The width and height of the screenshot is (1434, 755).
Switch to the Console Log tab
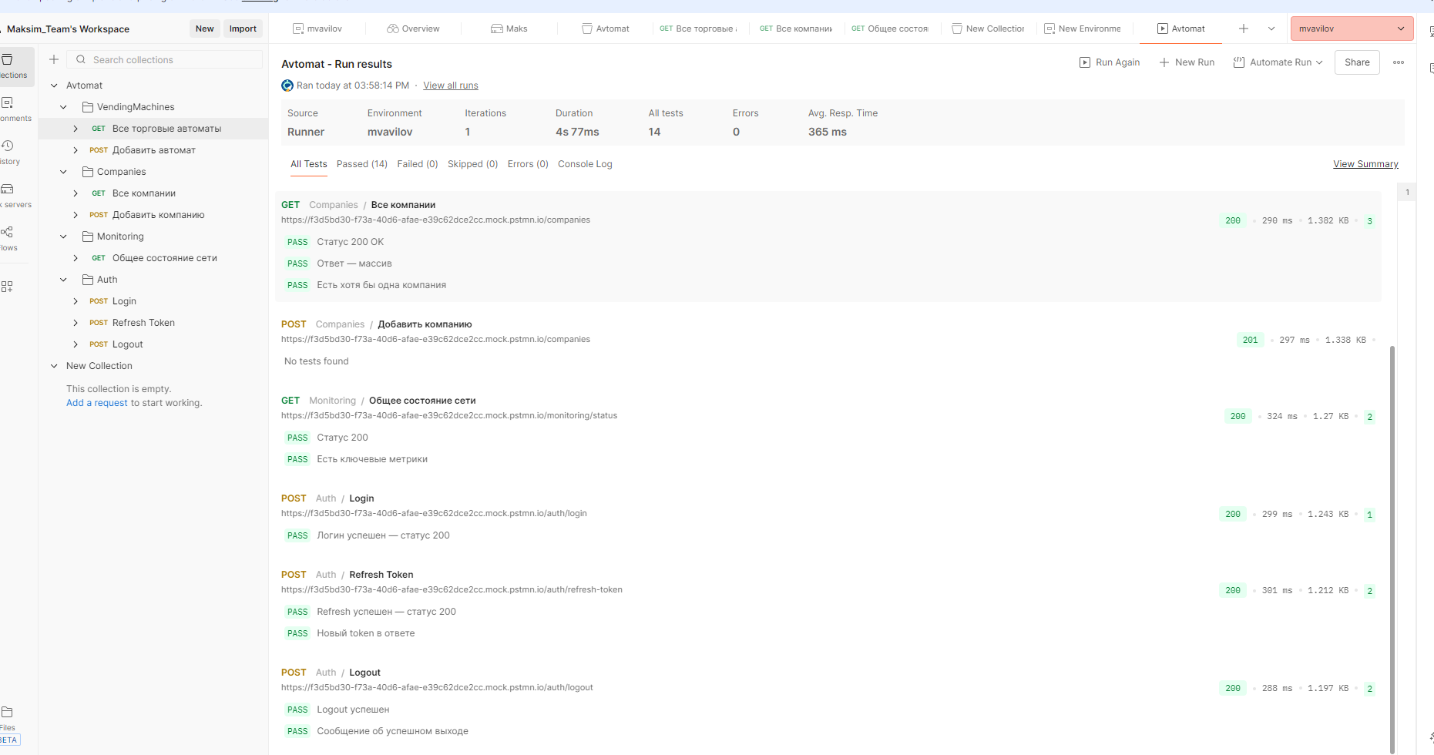click(585, 164)
